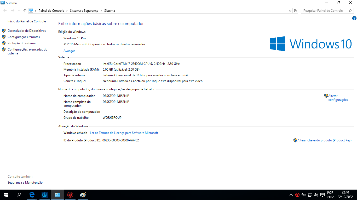Expand chevron after Sistema e Segurança breadcrumb
The width and height of the screenshot is (357, 200).
click(x=101, y=11)
